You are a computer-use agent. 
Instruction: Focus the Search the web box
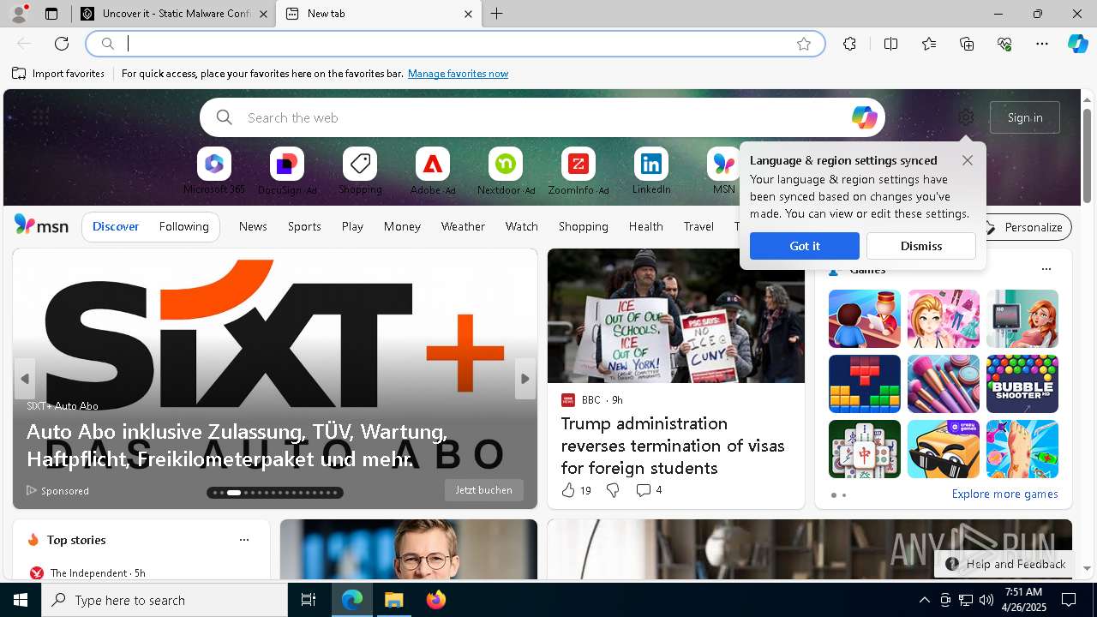pos(543,117)
